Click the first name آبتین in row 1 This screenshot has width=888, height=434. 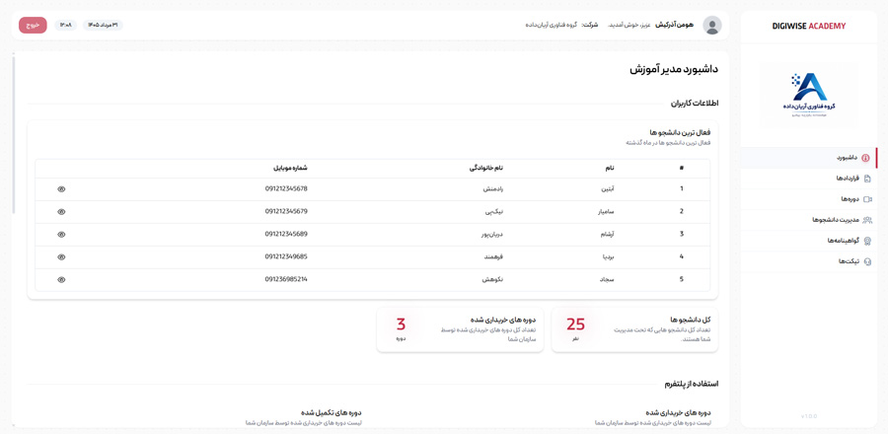click(x=608, y=189)
